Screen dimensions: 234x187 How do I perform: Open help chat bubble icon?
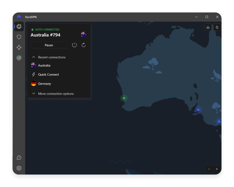(19, 157)
